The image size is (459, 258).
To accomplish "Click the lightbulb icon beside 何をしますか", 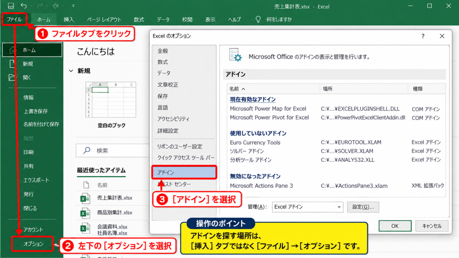I will (x=258, y=19).
